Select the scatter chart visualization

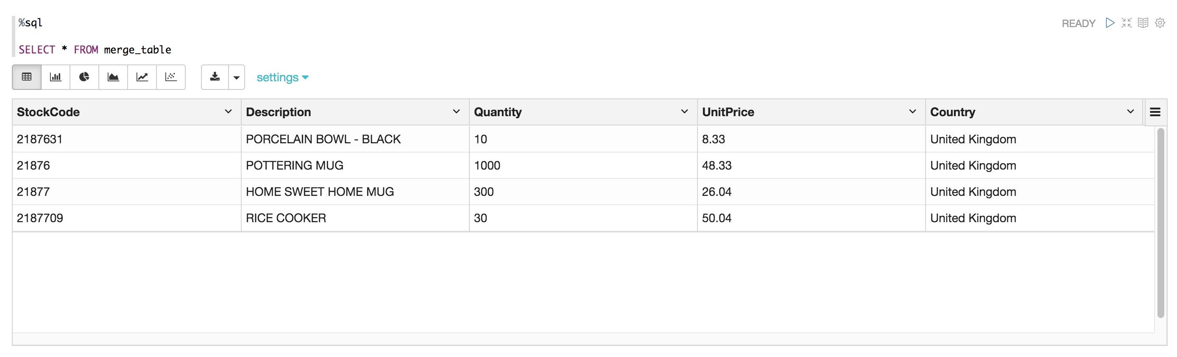coord(171,77)
